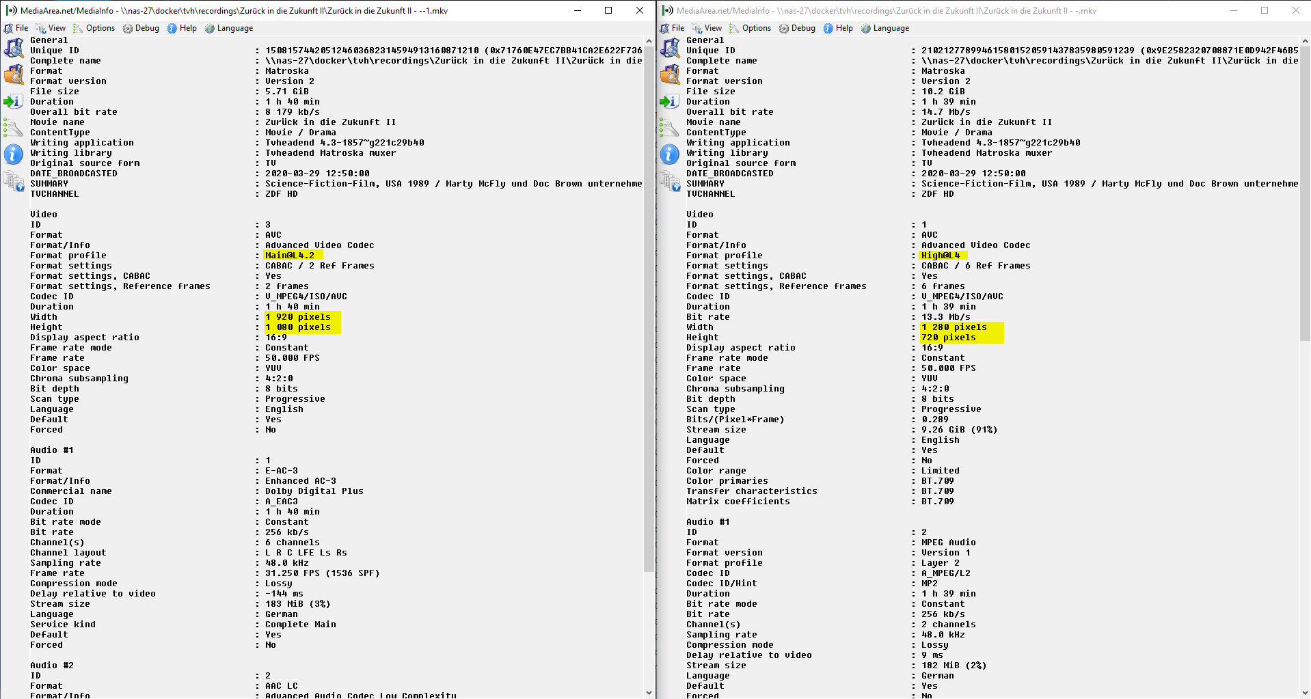Open File menu in right MediaInfo window
Viewport: 1311px width, 699px height.
[x=673, y=28]
